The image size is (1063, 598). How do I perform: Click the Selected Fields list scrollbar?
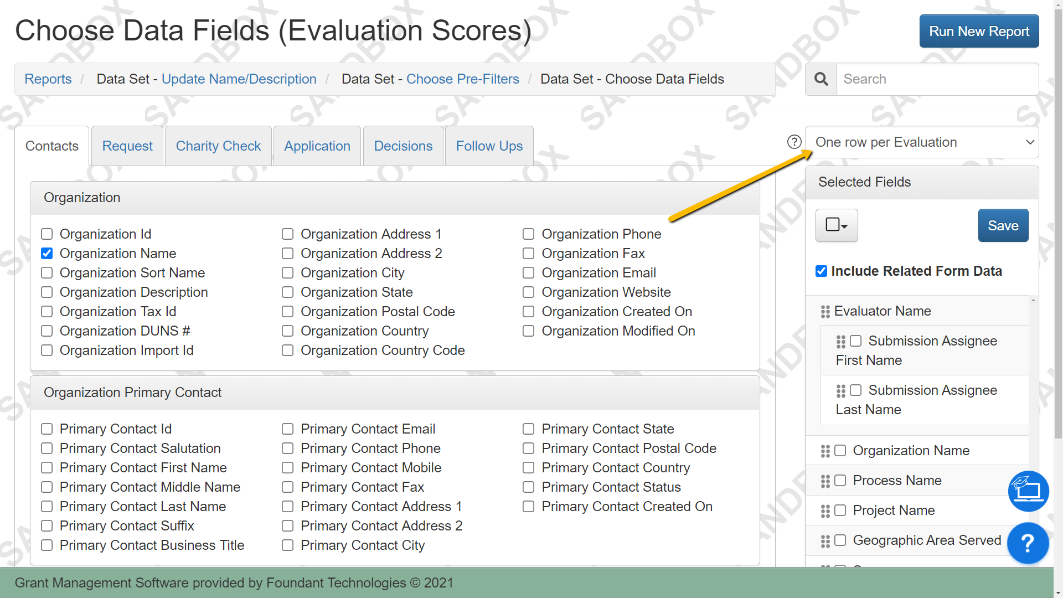tap(1033, 432)
